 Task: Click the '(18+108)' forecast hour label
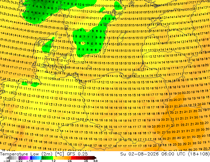(199, 154)
